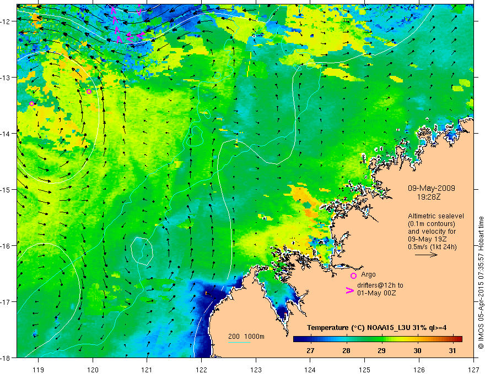Click the longitude label 122
The height and width of the screenshot is (374, 485).
(201, 370)
